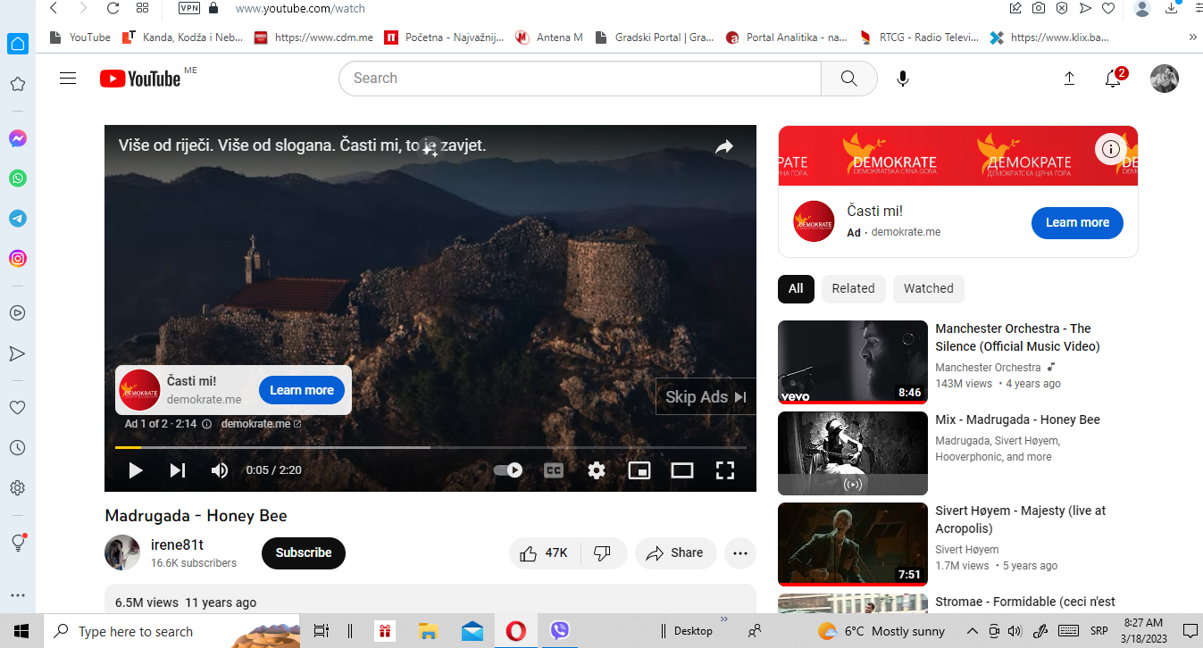Select the Watched filter chip
The width and height of the screenshot is (1203, 648).
tap(929, 288)
